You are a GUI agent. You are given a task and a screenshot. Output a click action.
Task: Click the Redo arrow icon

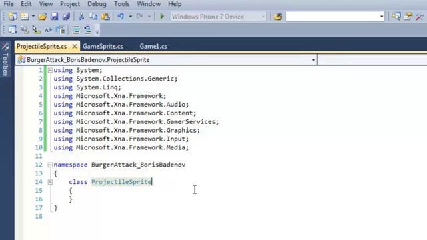(140, 16)
